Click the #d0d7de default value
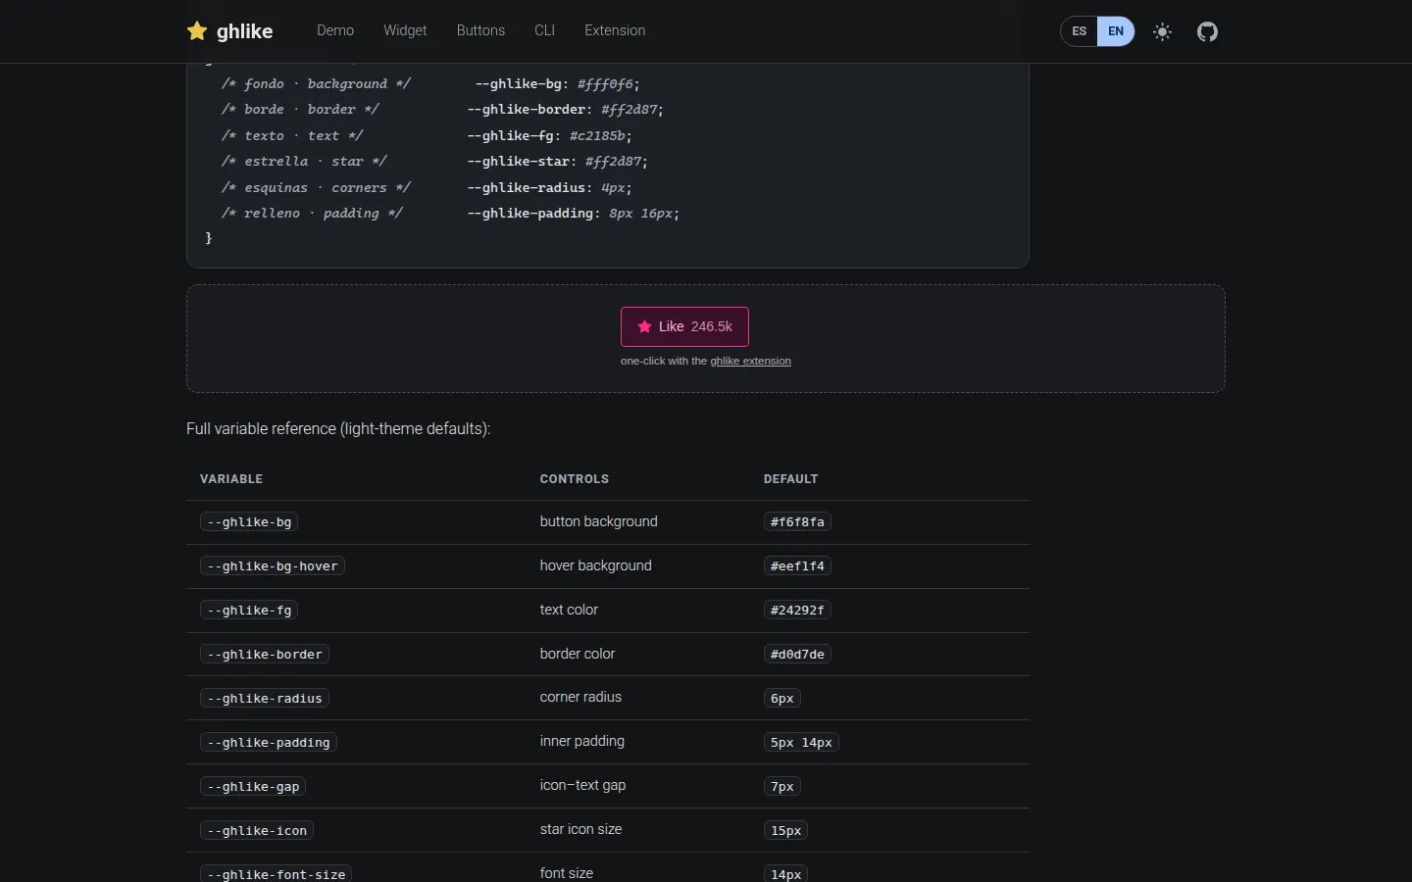 coord(797,655)
